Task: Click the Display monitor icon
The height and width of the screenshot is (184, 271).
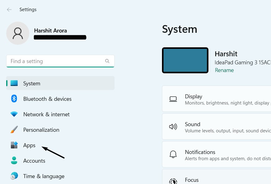Action: click(173, 99)
